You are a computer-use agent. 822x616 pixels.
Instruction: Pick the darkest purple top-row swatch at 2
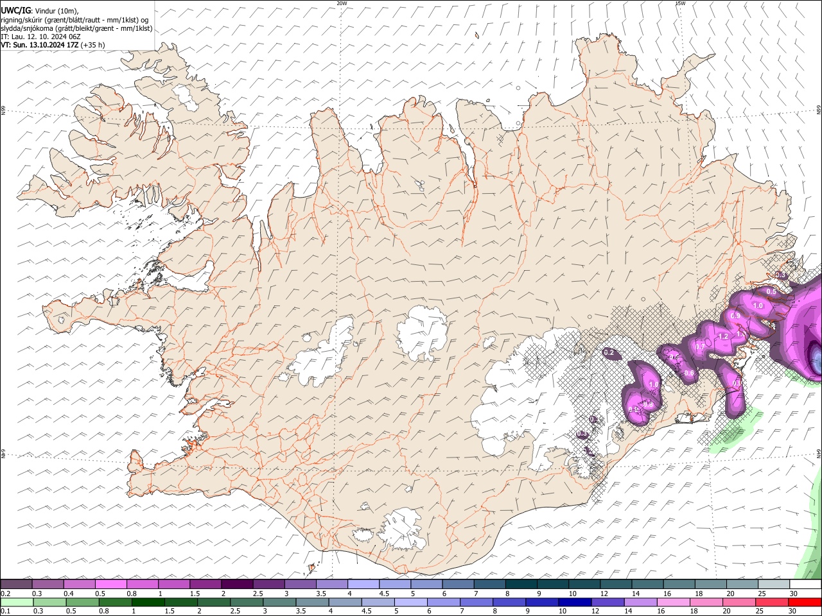237,584
